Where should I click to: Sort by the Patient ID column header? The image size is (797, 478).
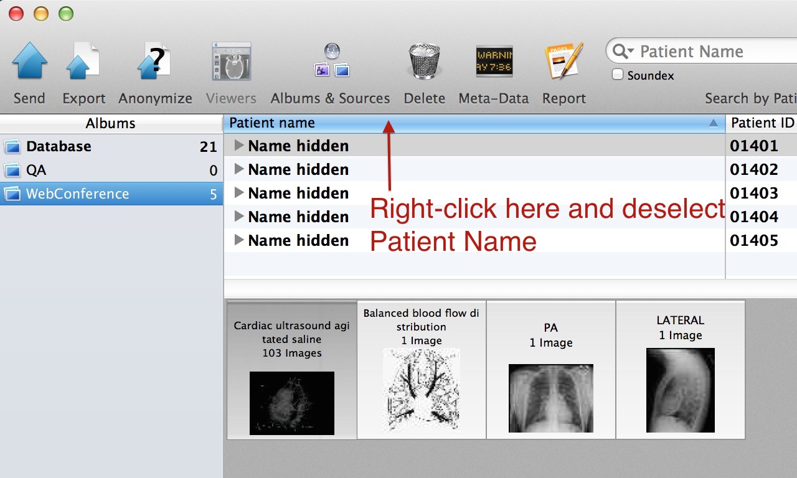click(x=762, y=123)
